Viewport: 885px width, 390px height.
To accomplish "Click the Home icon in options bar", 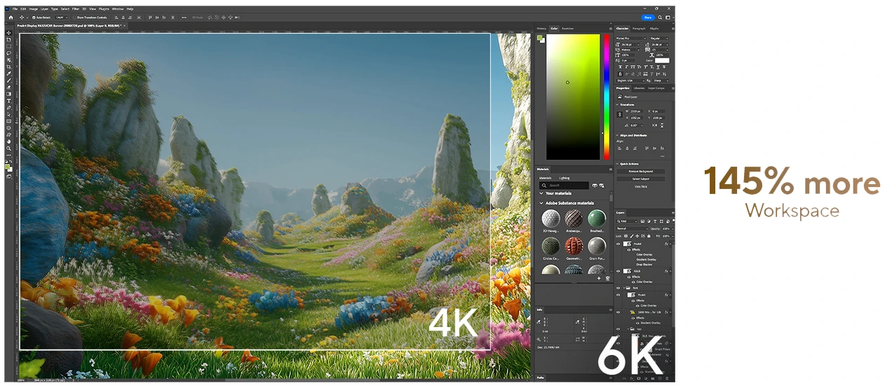I will (x=11, y=17).
